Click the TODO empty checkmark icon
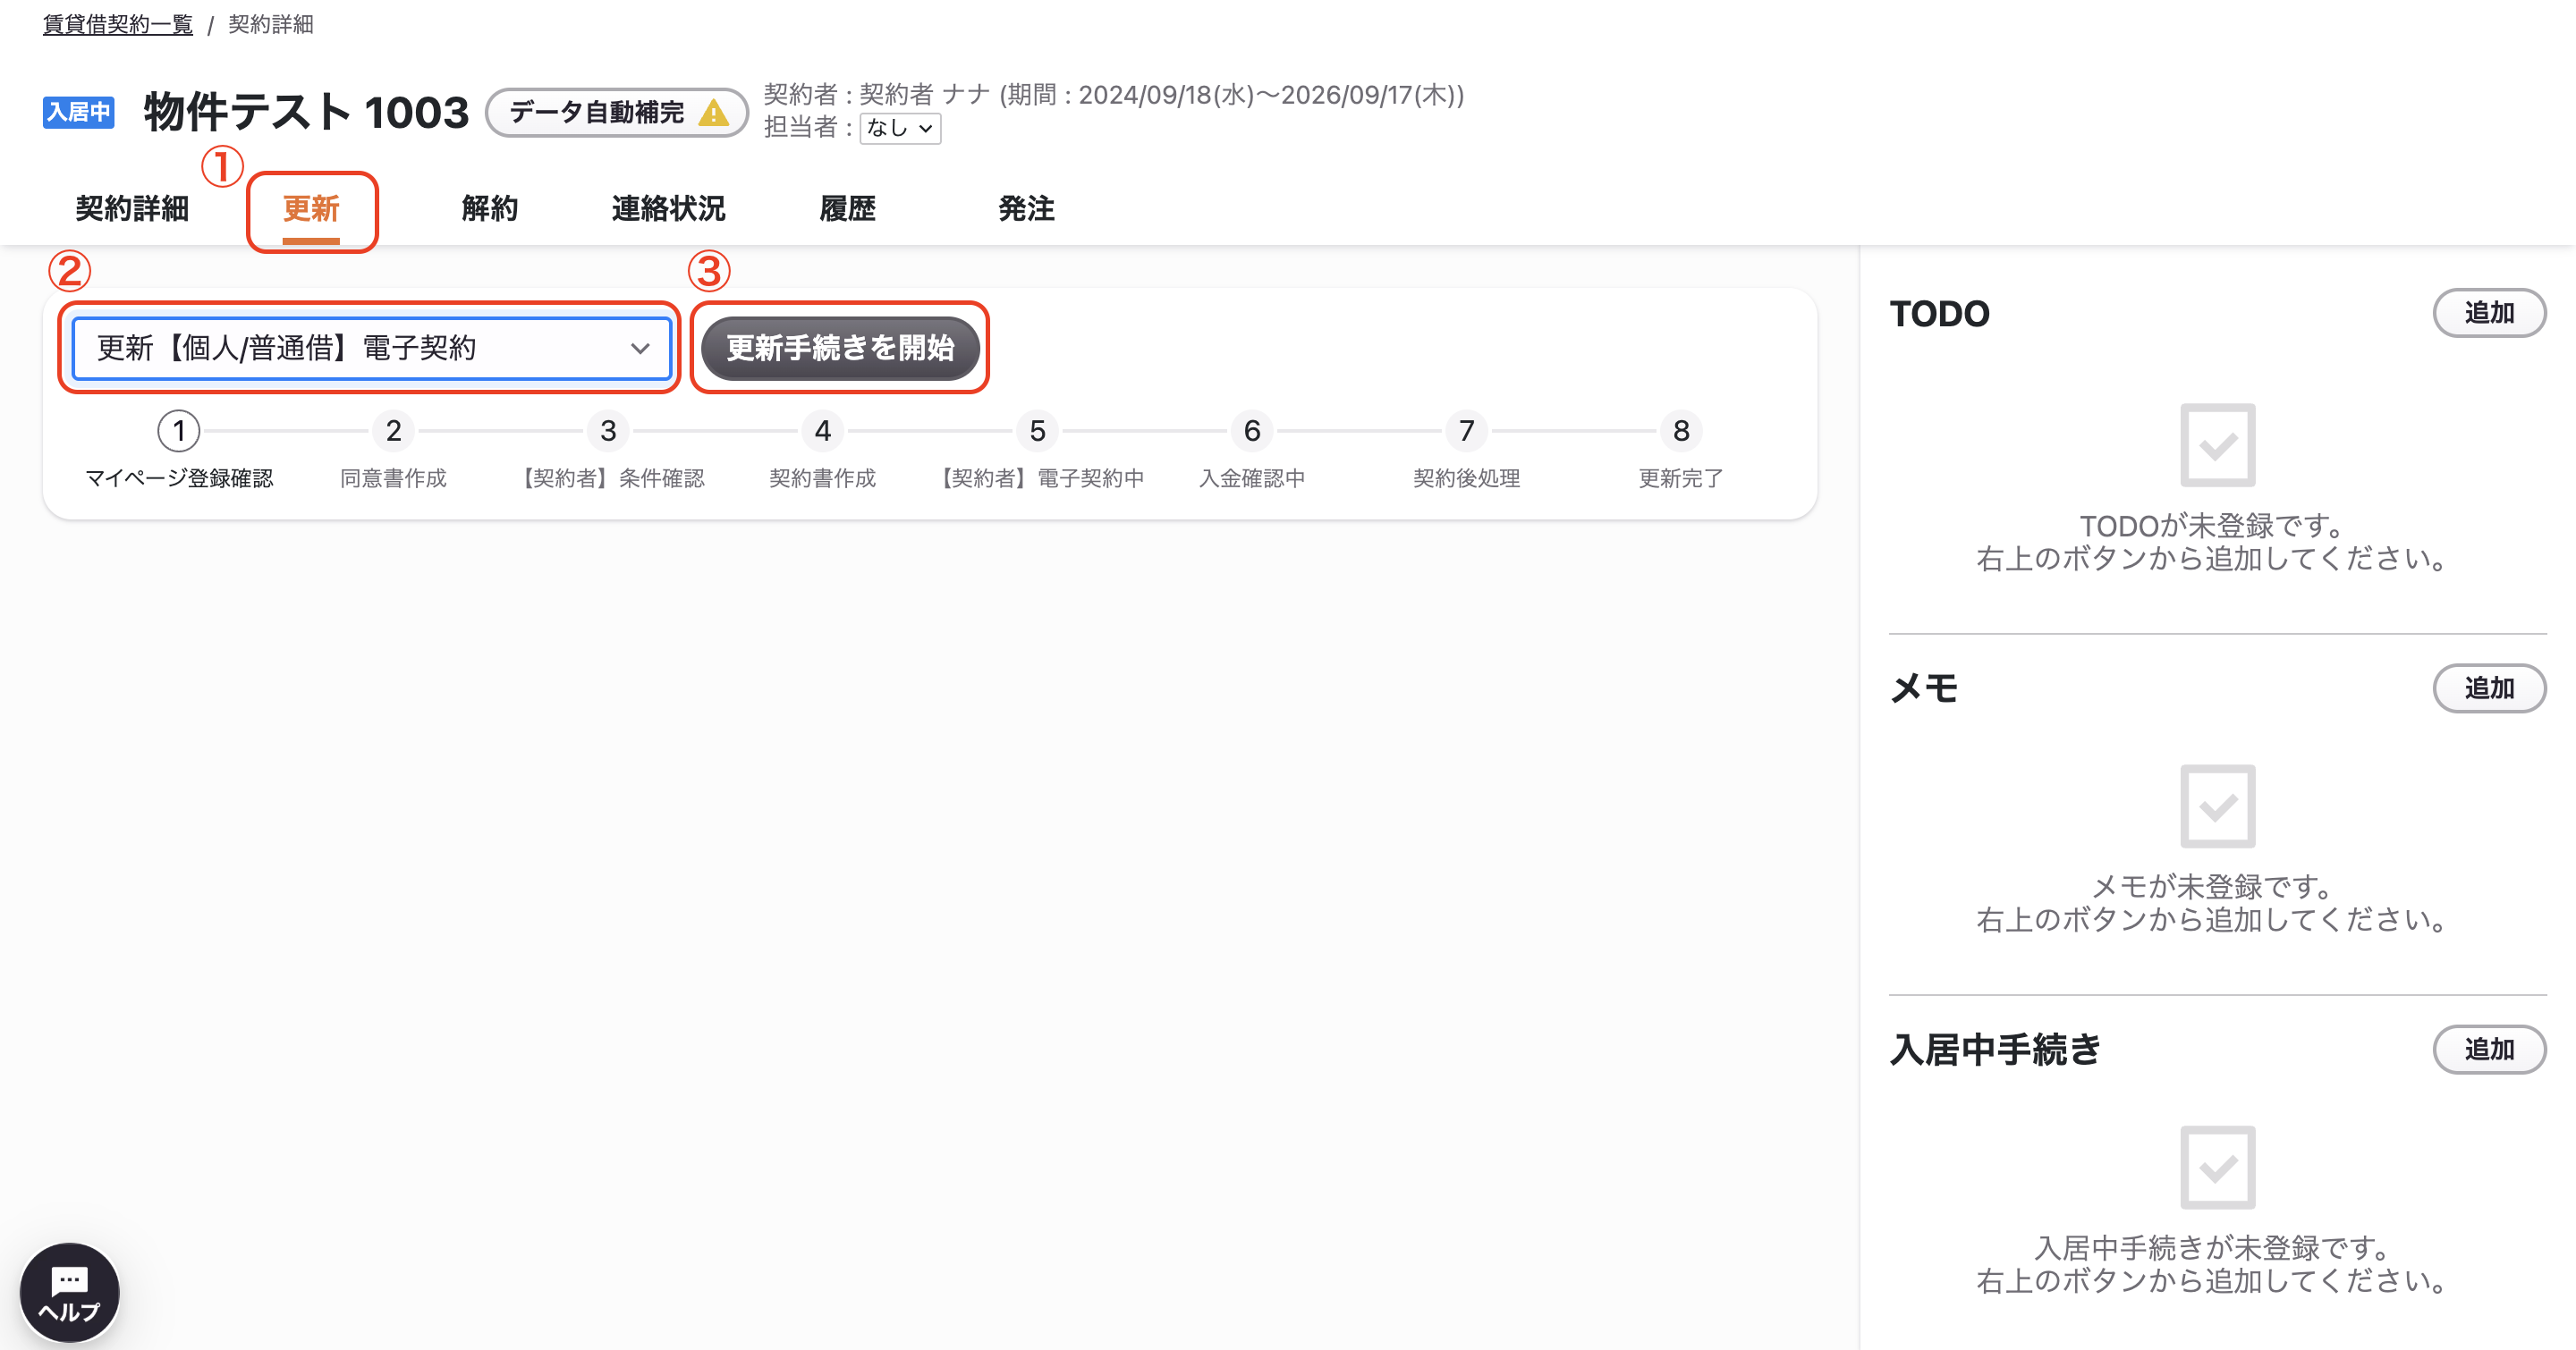Image resolution: width=2576 pixels, height=1350 pixels. click(2217, 444)
